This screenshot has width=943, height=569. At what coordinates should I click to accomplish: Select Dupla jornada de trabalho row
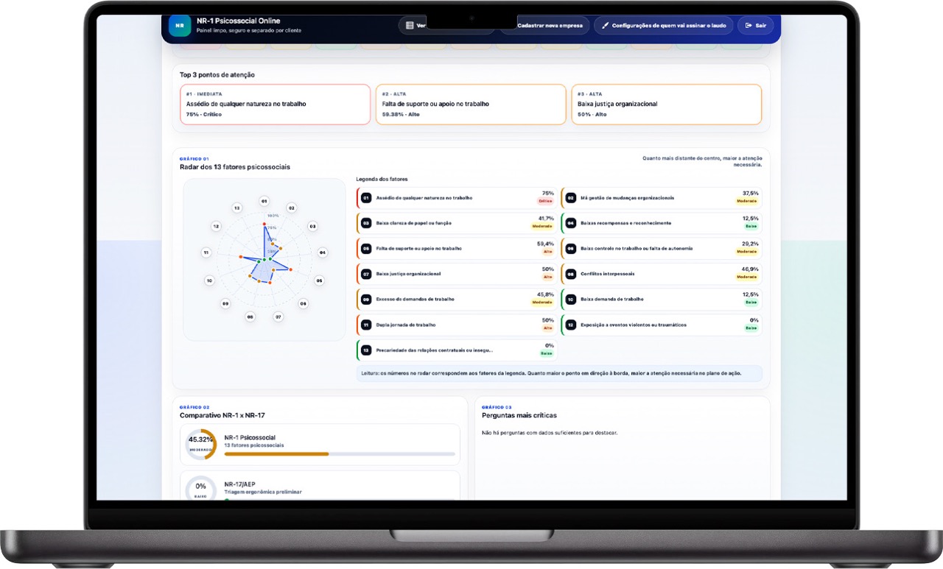[x=457, y=325]
